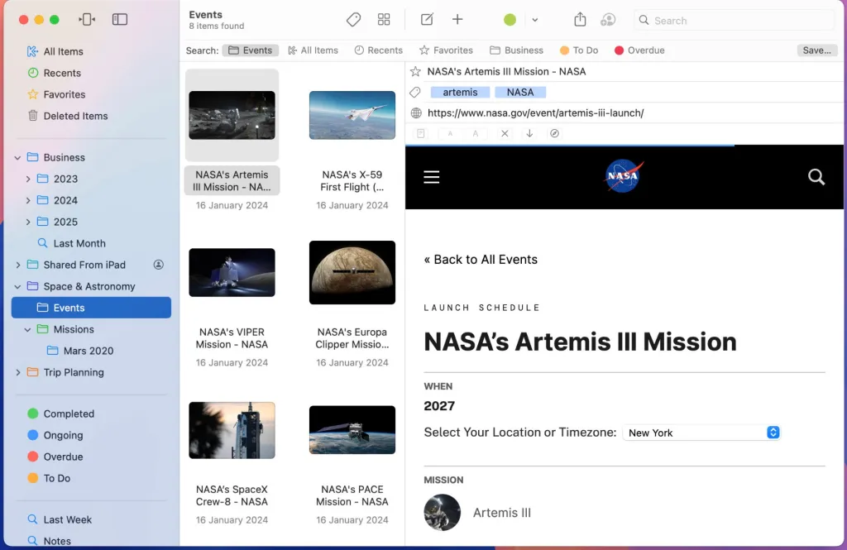Click the NASA page search magnifier
The height and width of the screenshot is (550, 847).
(x=816, y=177)
